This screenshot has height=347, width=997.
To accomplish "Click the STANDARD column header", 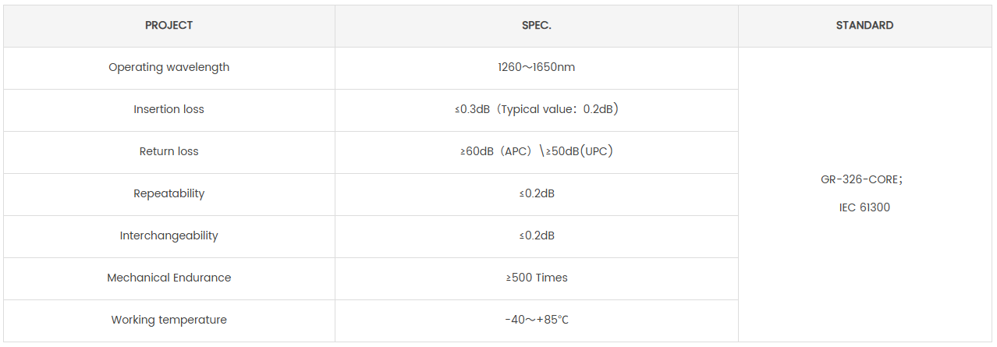I will pyautogui.click(x=864, y=25).
